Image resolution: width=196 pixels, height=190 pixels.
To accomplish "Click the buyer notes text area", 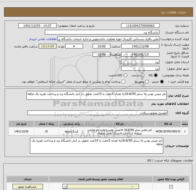I will pyautogui.click(x=96, y=146).
